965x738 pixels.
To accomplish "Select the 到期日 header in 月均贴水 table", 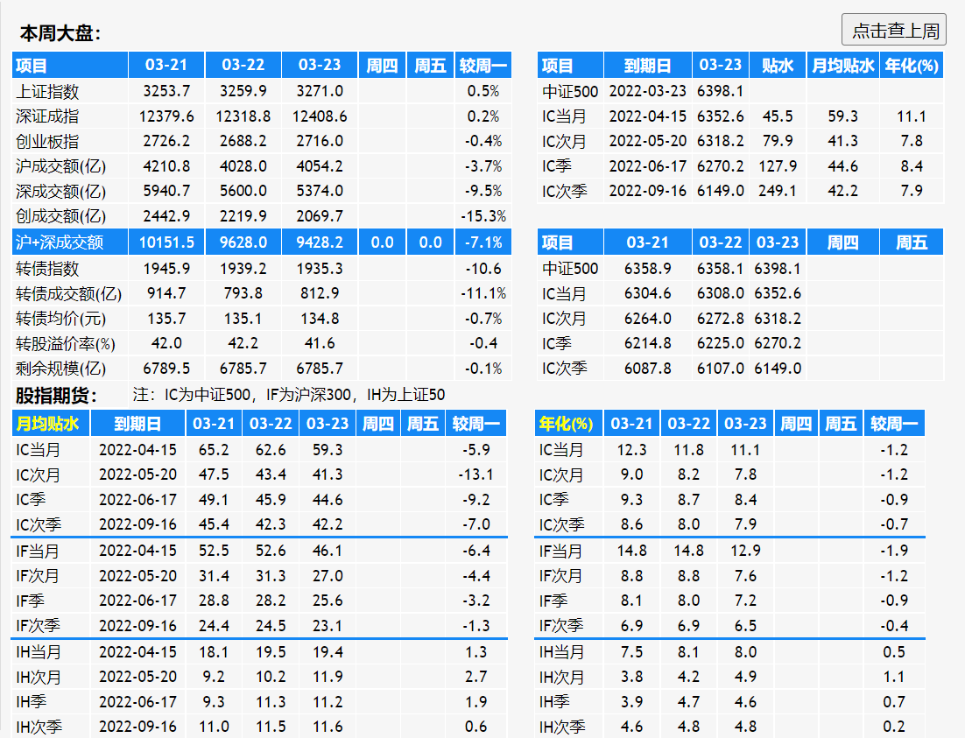I will [137, 424].
